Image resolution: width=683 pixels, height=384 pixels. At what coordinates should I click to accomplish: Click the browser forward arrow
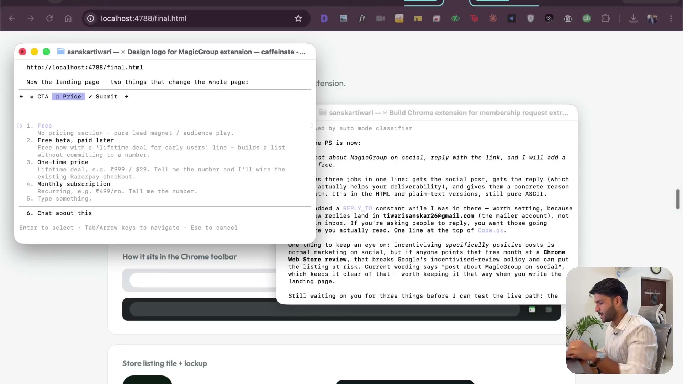point(31,18)
